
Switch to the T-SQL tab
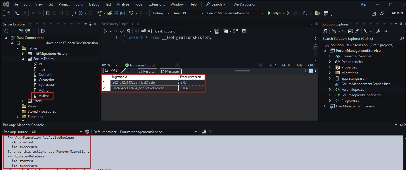[x=112, y=71]
